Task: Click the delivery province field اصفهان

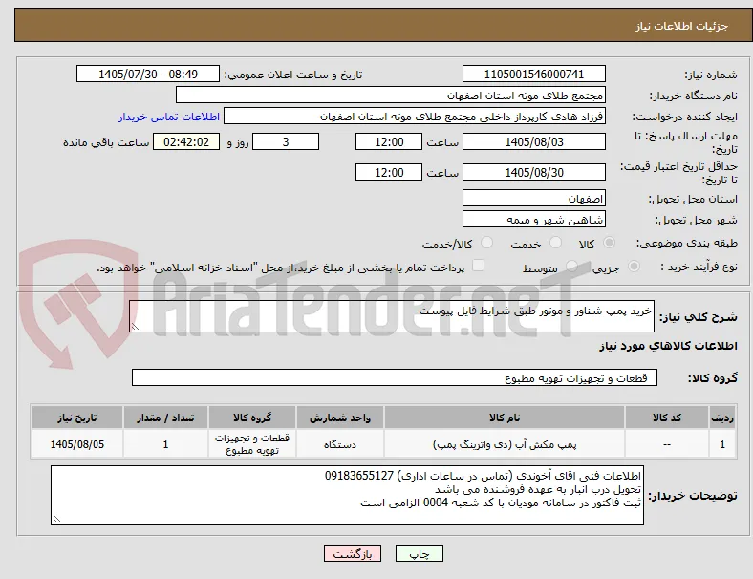Action: coord(533,198)
